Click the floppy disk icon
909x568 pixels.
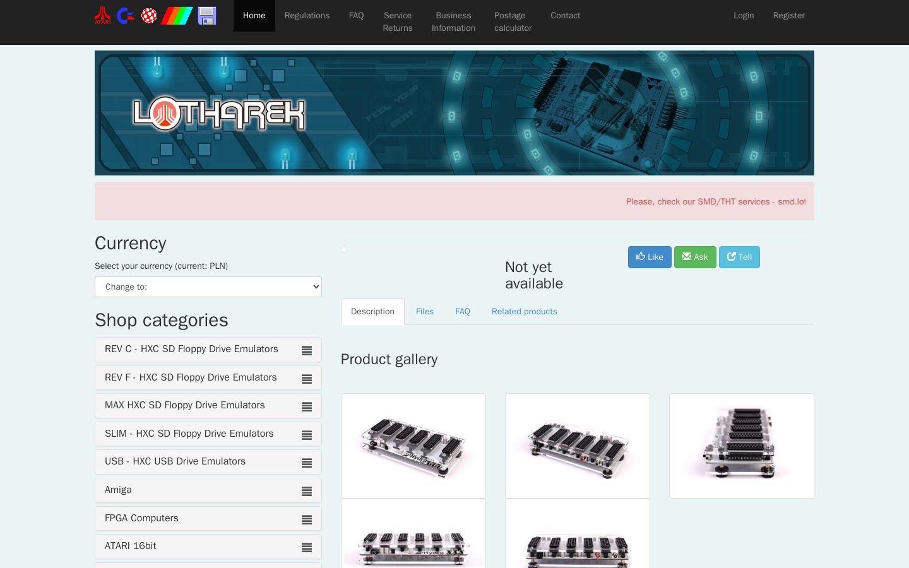point(207,16)
